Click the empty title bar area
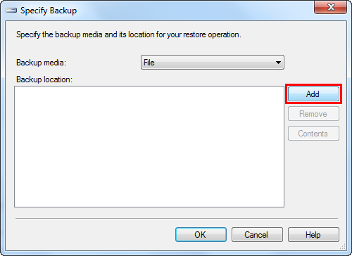Screen dimensions: 352x256 [195, 11]
